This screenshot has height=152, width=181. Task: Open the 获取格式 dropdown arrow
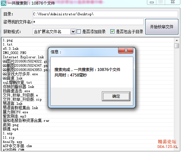point(73,32)
